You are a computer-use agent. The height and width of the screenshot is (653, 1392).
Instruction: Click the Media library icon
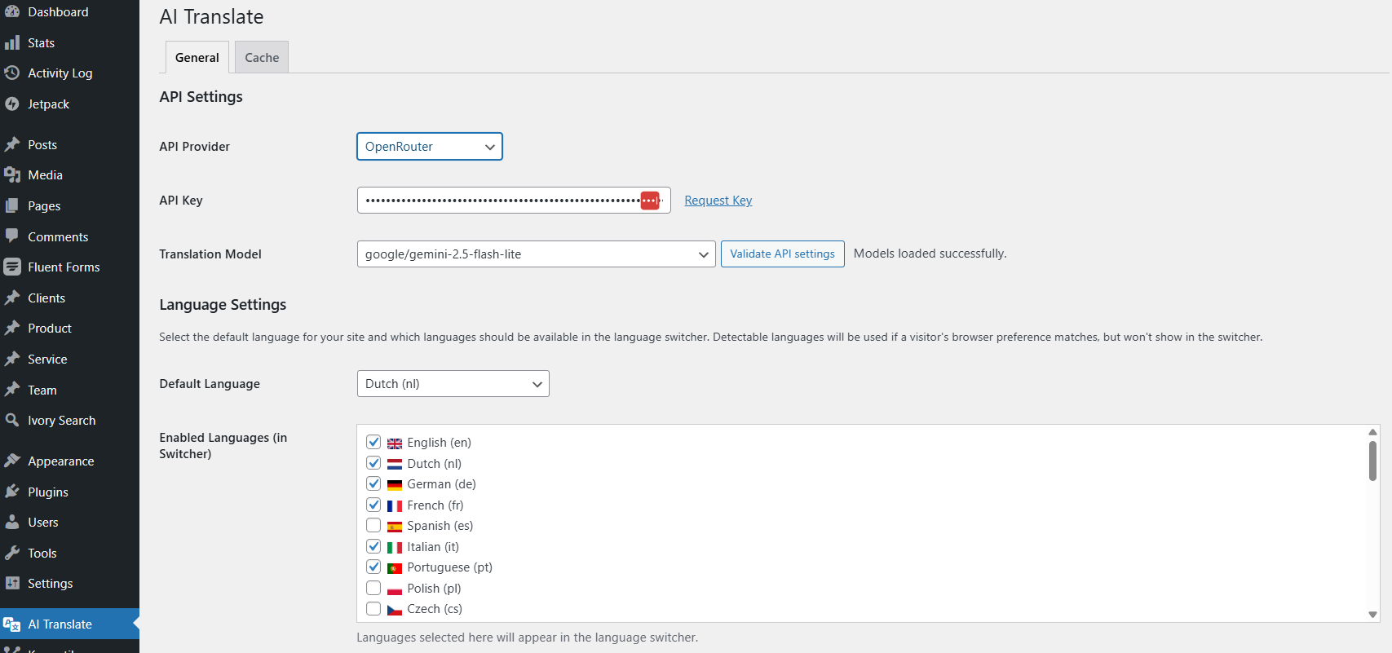click(x=12, y=174)
